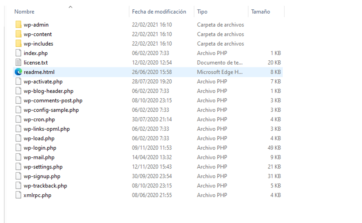Click the 31 KB size of wp-signup.php
The image size is (362, 223).
[x=274, y=176]
